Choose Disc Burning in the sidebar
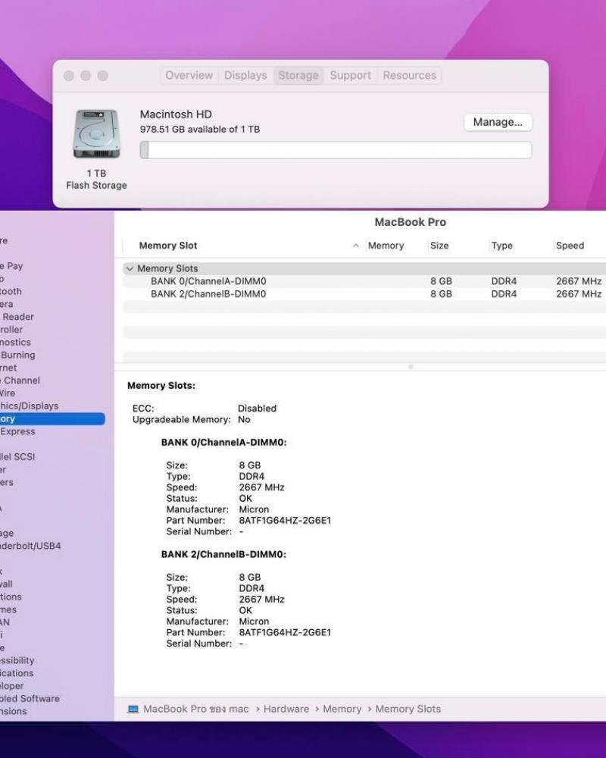The width and height of the screenshot is (606, 758). (17, 355)
